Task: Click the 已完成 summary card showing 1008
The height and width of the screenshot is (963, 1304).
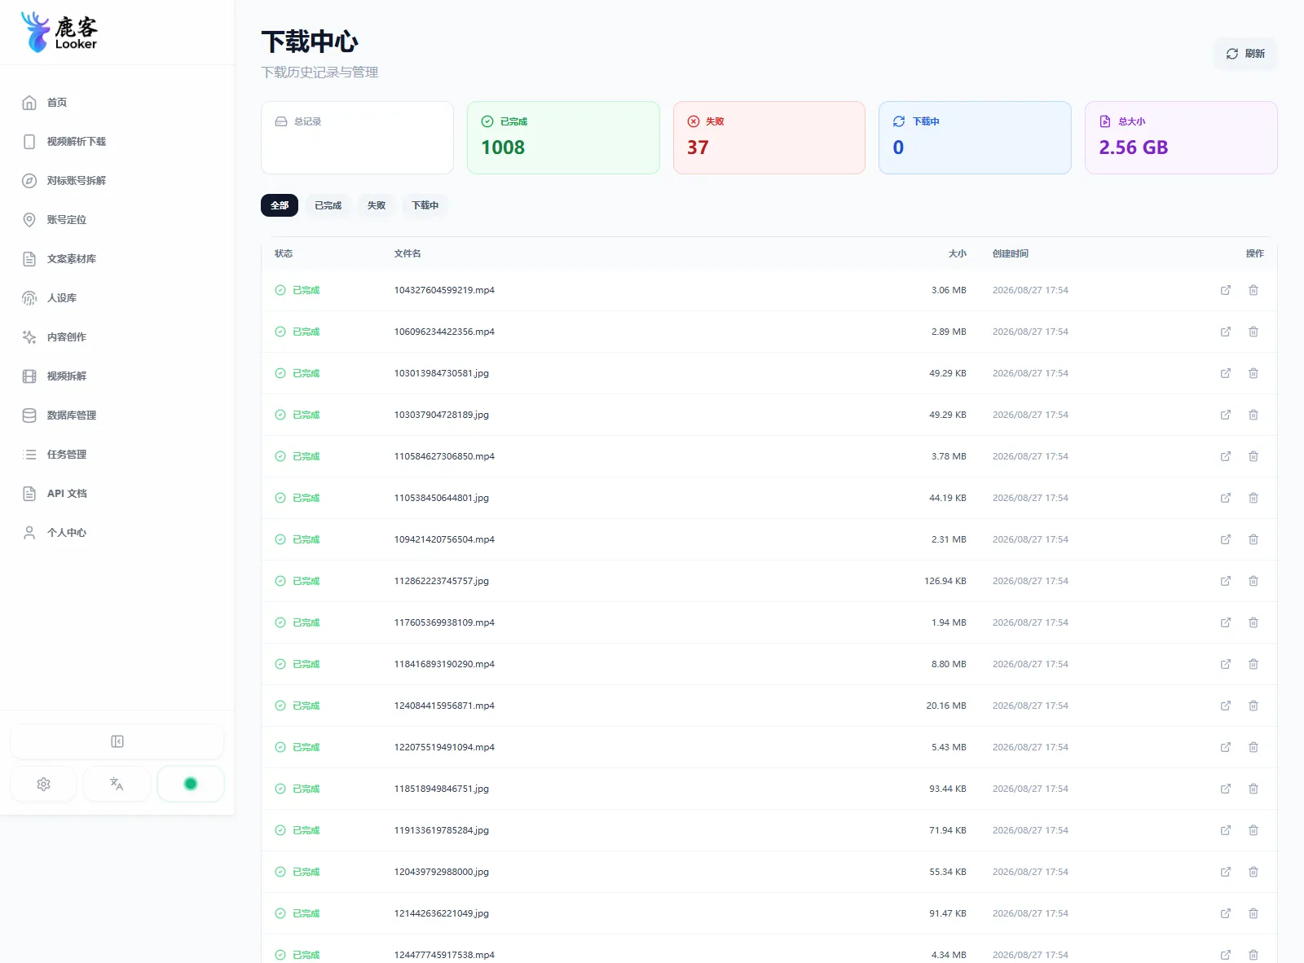Action: click(563, 138)
